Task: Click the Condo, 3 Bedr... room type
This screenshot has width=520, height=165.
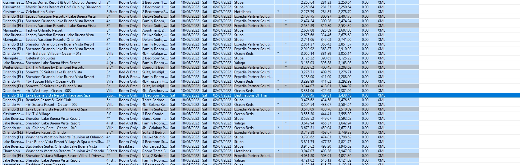Action: (x=155, y=67)
